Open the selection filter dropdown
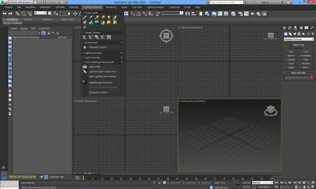Screen dimensions: 316x189 40,13
